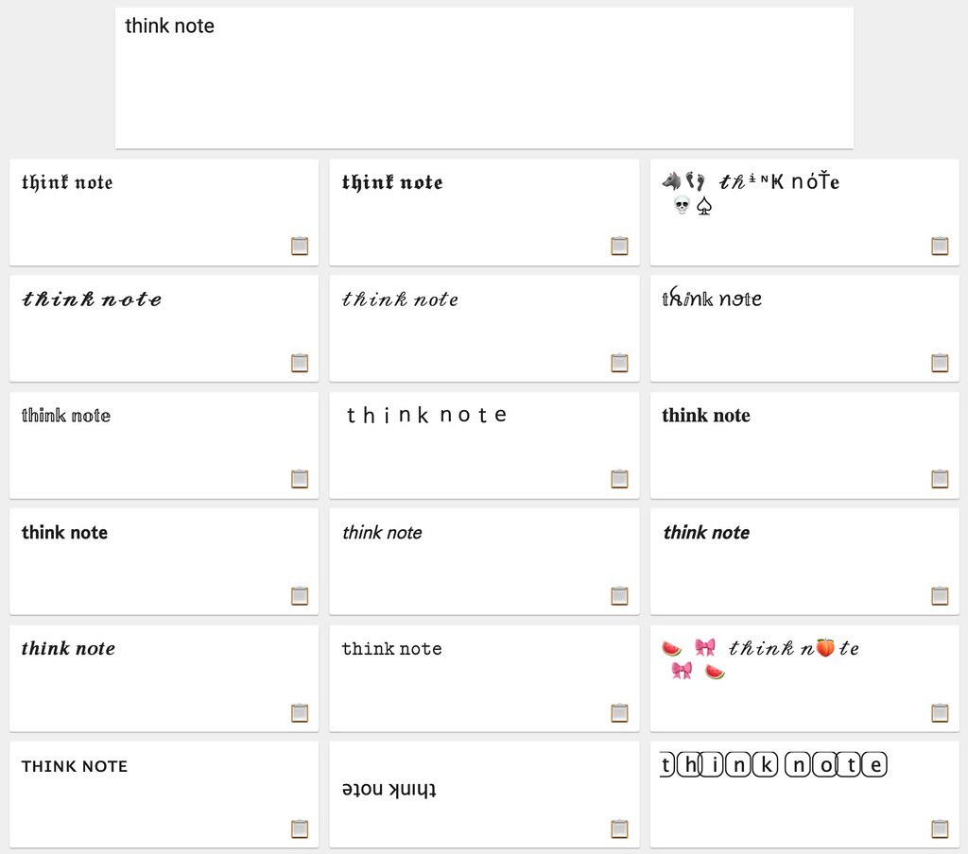This screenshot has height=854, width=968.
Task: Copy the light cursive script style text
Action: 619,363
